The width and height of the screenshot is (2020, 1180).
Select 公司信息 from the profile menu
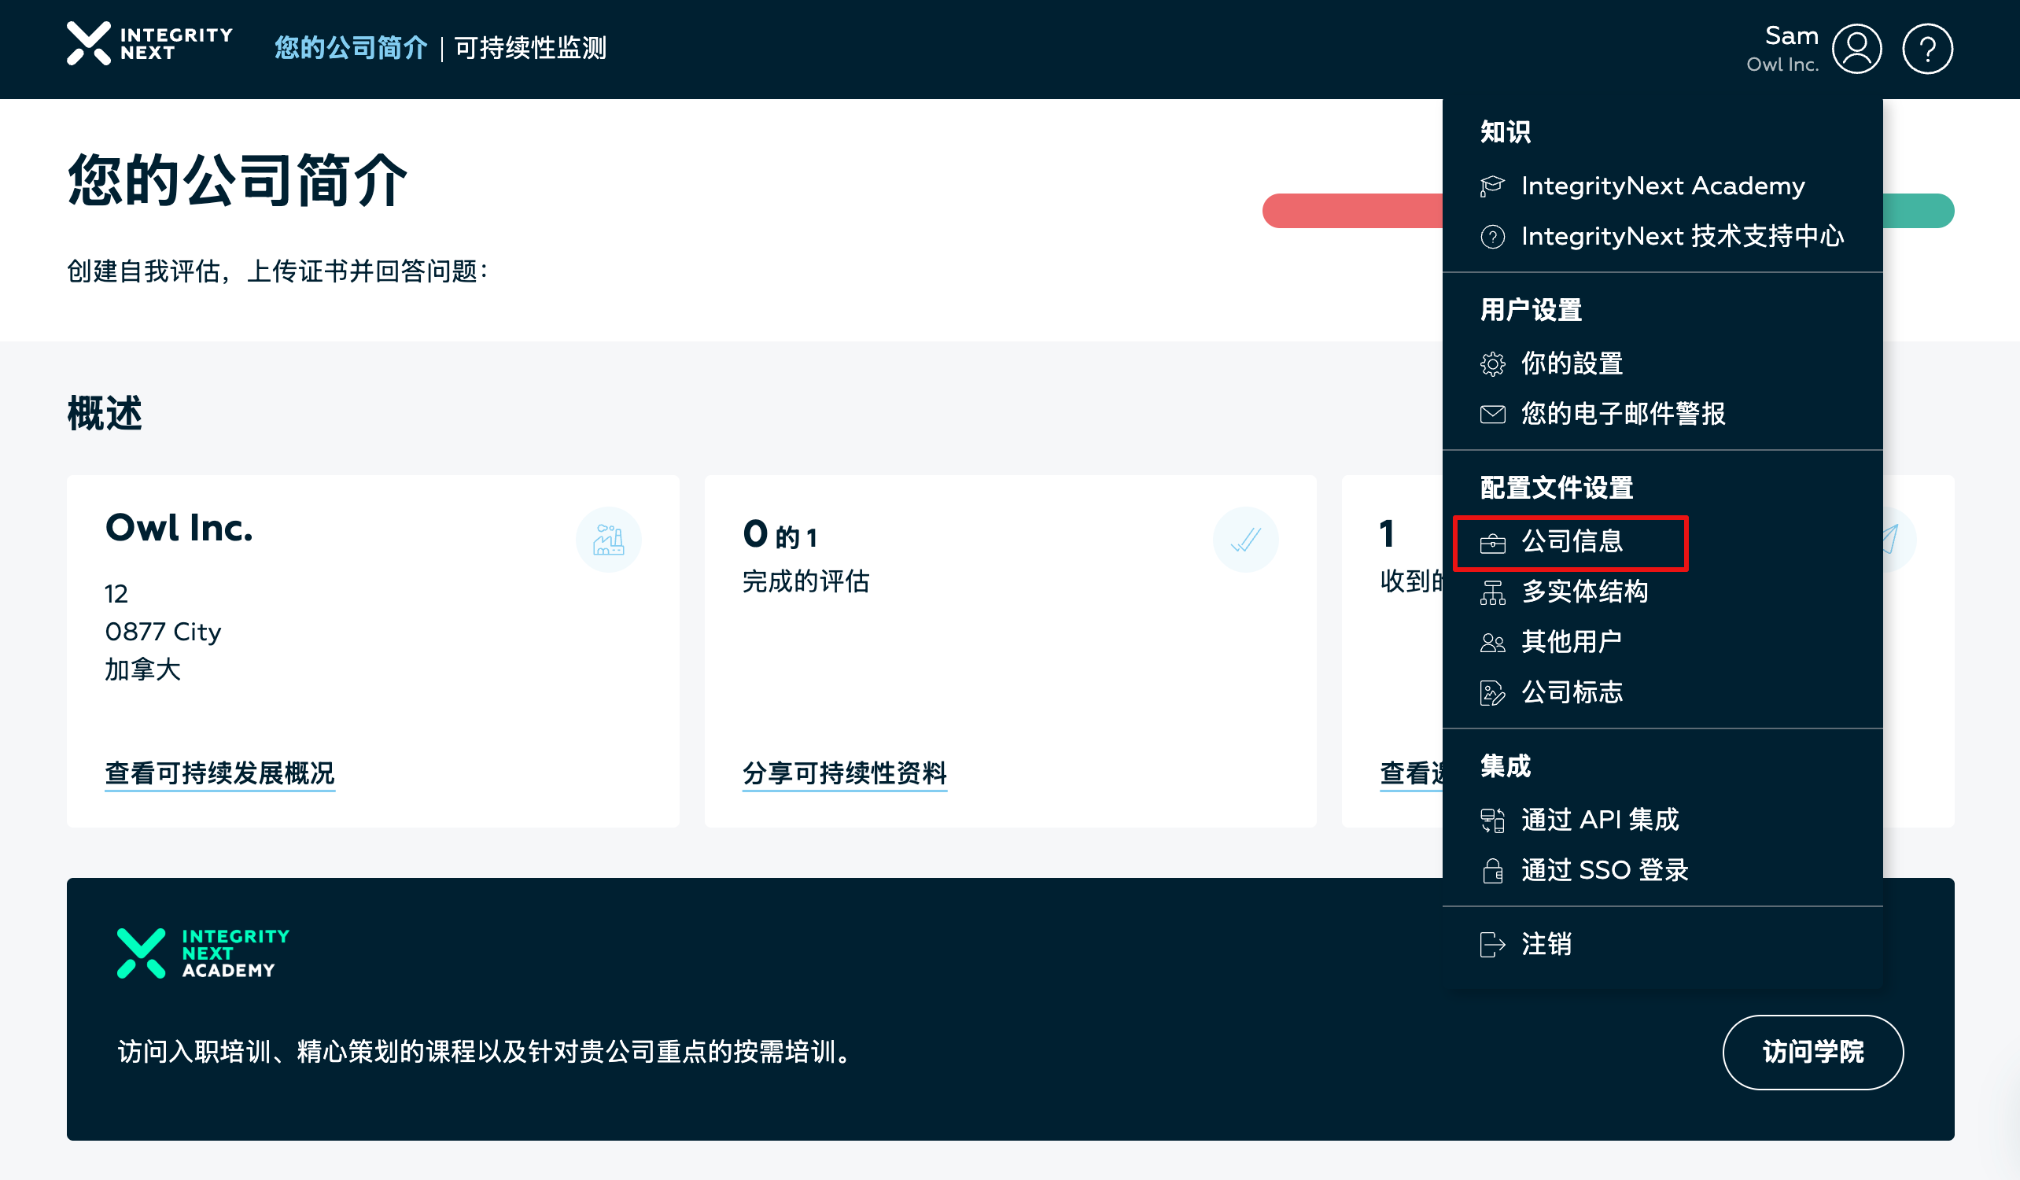(1571, 542)
